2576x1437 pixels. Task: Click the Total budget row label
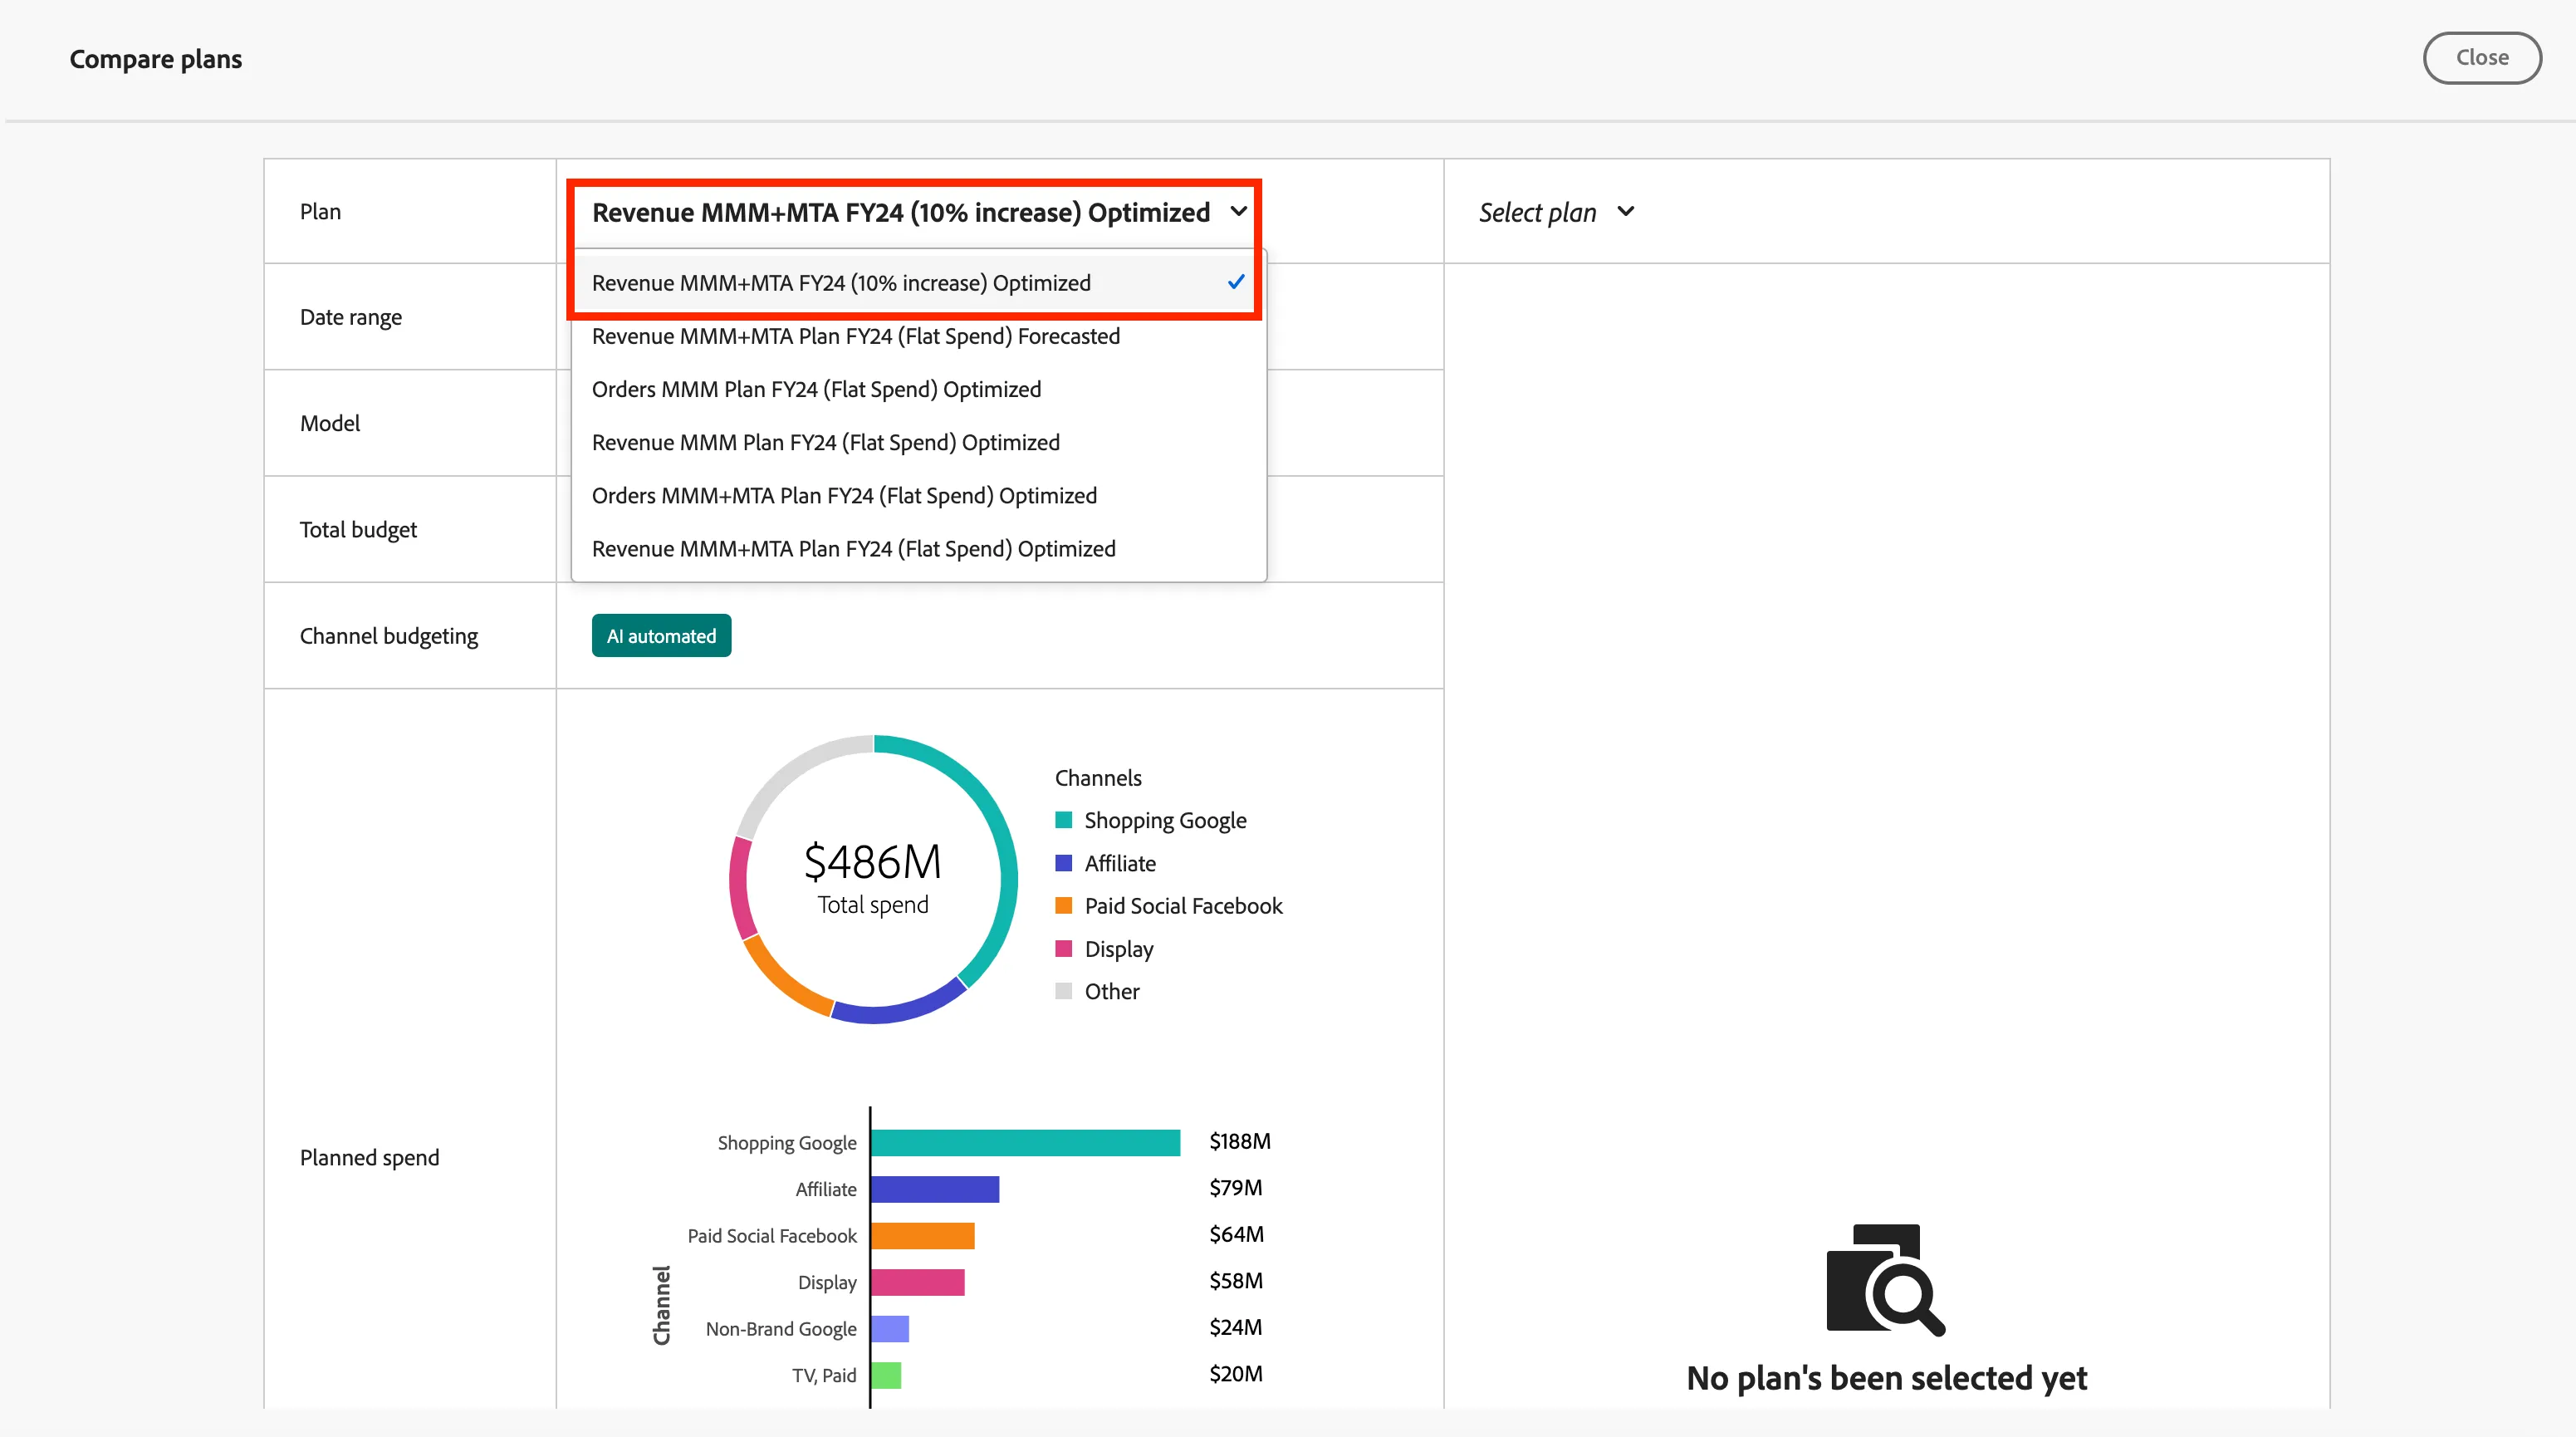(358, 530)
